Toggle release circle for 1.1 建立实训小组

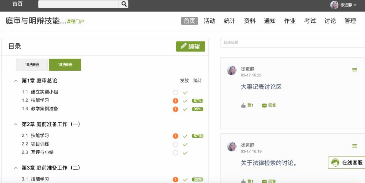[x=175, y=92]
